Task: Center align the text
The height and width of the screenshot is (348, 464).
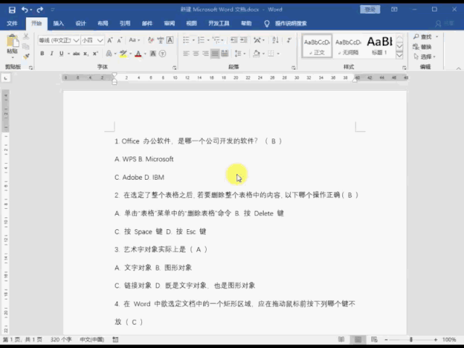Action: (x=196, y=54)
